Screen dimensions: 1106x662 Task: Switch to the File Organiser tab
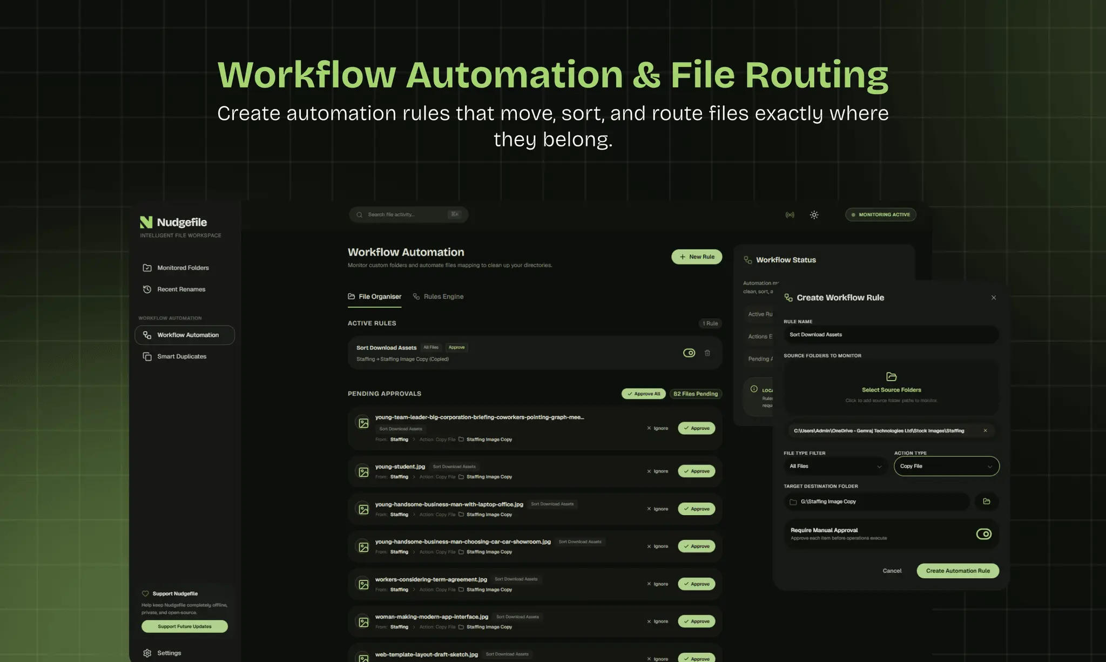click(375, 297)
